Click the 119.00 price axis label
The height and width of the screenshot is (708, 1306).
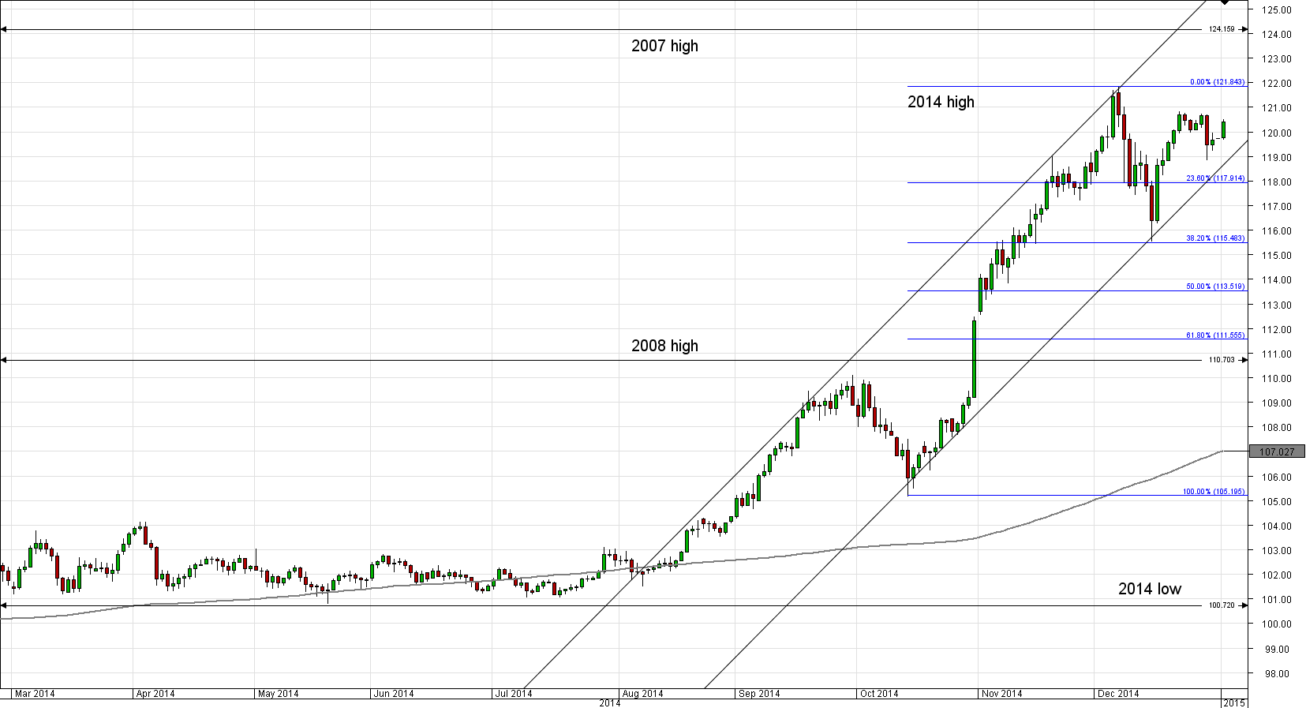pyautogui.click(x=1276, y=158)
